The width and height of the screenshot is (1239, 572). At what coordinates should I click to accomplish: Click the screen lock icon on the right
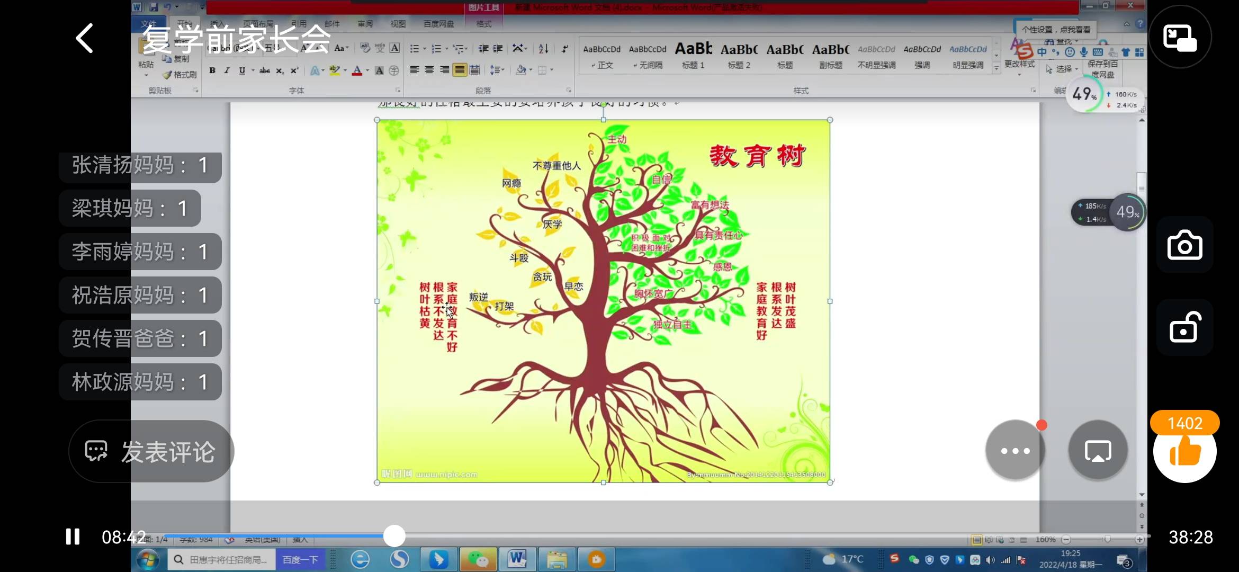point(1186,327)
